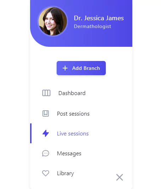Click empty white space right of Dashboard
Screen dimensions: 161x189
click(108, 93)
